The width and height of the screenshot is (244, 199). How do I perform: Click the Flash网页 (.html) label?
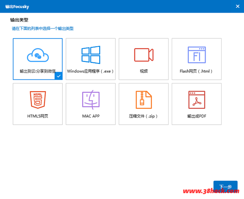point(196,71)
